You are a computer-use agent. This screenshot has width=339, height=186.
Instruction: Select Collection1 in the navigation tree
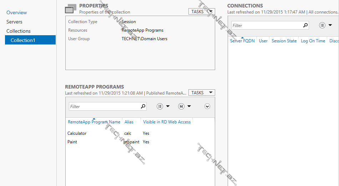(23, 40)
